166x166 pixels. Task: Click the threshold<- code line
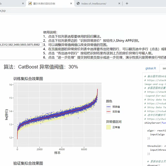point(157,146)
